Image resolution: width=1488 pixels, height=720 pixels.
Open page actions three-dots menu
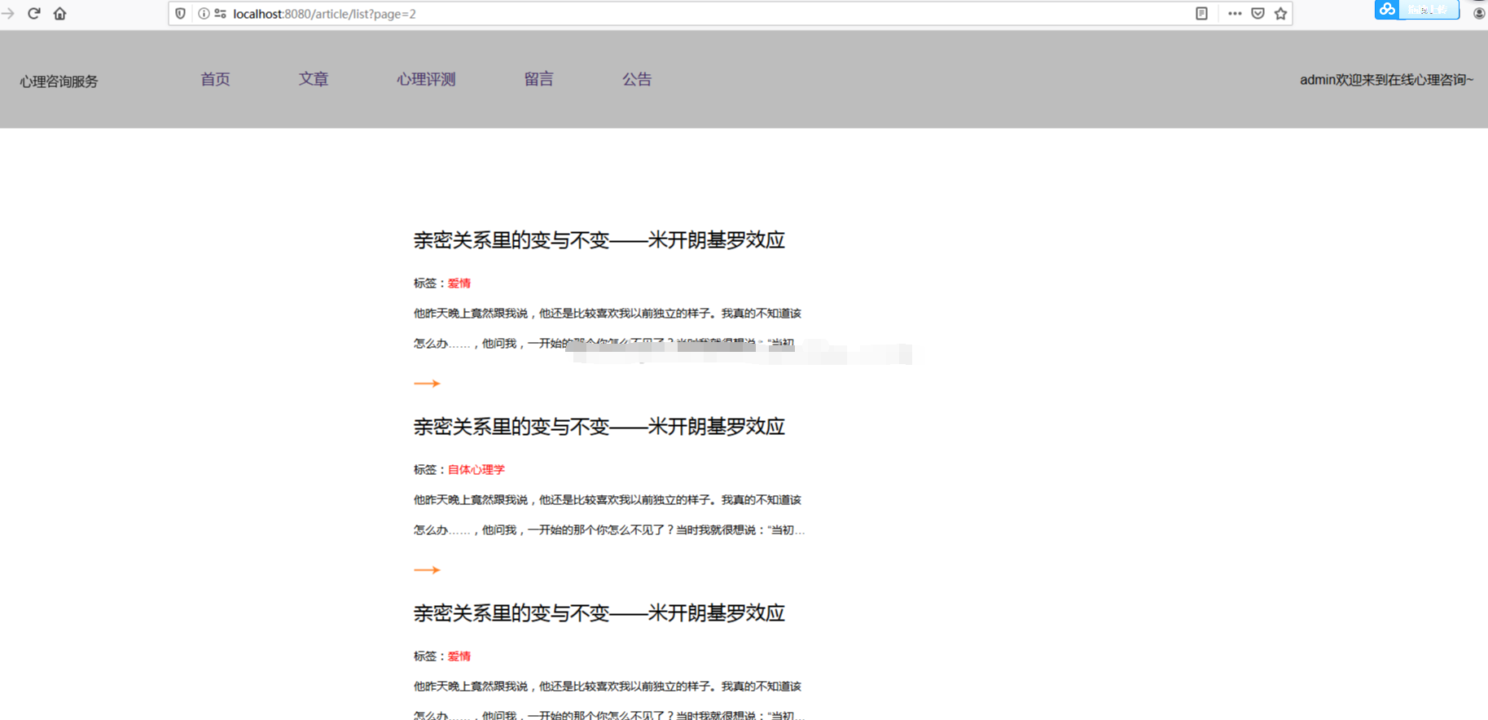(x=1235, y=13)
